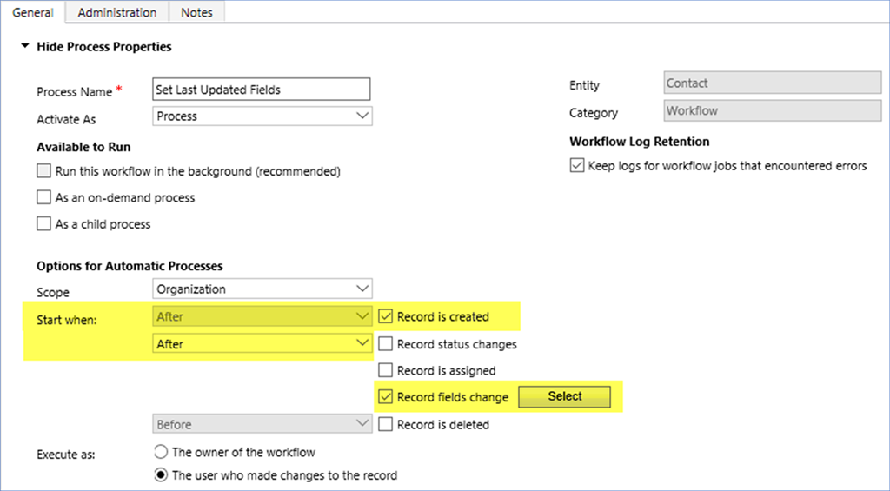
Task: Check Record is assigned option
Action: click(x=386, y=371)
